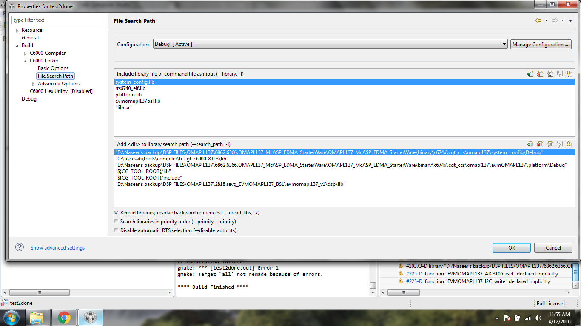Select "${CG_TOOL_ROOT}/lib" search path entry
The image size is (581, 326).
[x=345, y=171]
